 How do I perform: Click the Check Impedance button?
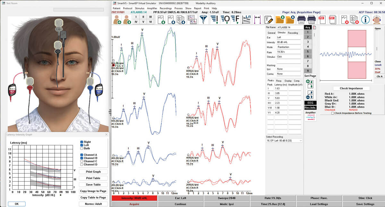tap(351, 88)
